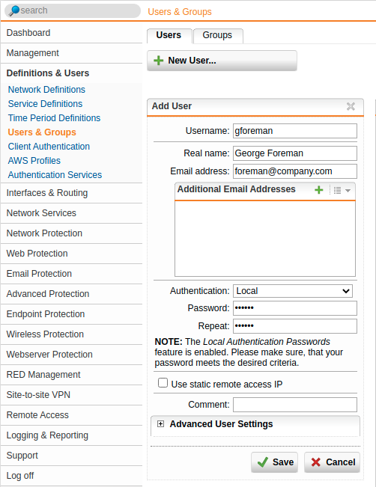This screenshot has width=376, height=487.
Task: Select the Users tab
Action: pos(169,35)
